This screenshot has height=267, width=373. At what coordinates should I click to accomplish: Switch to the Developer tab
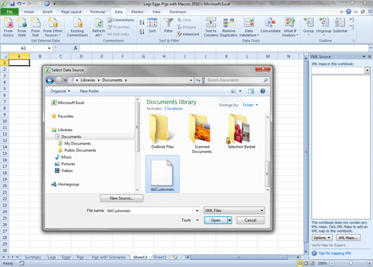pyautogui.click(x=178, y=11)
